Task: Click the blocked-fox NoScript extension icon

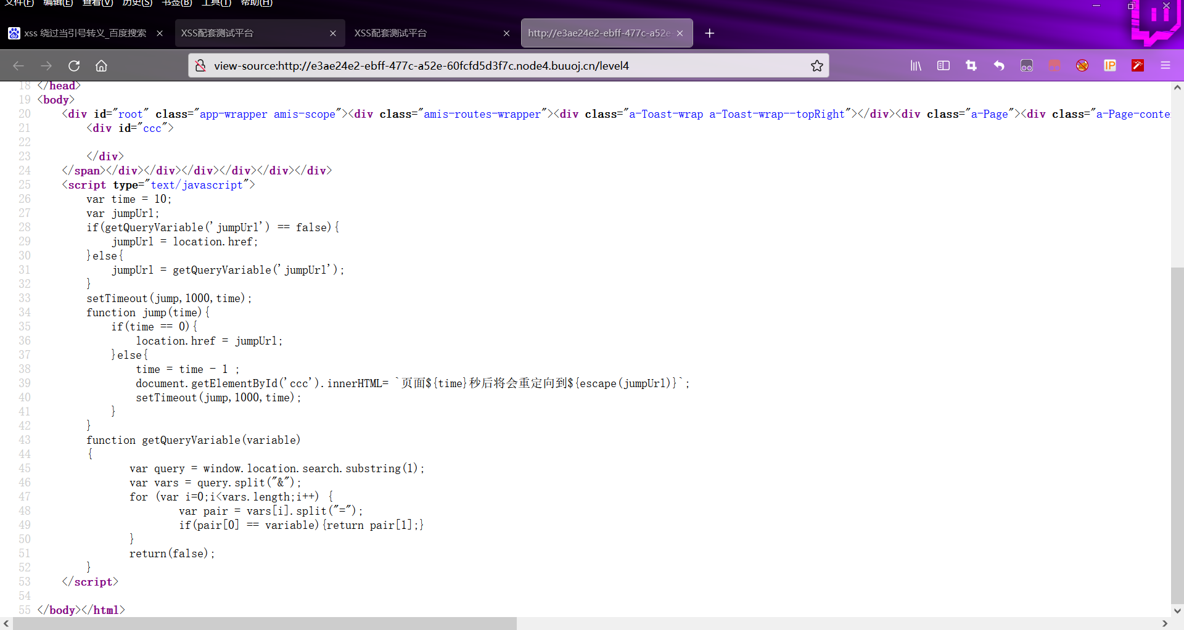Action: (x=1082, y=65)
